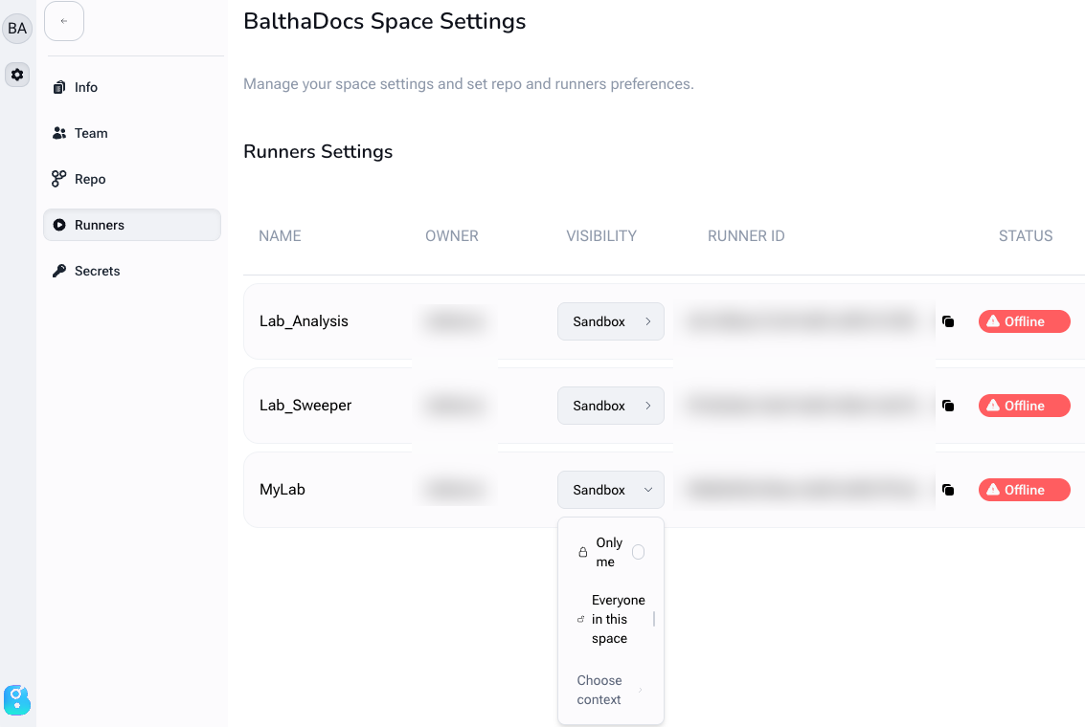Click the play icon beside Runners
Image resolution: width=1085 pixels, height=727 pixels.
click(59, 226)
